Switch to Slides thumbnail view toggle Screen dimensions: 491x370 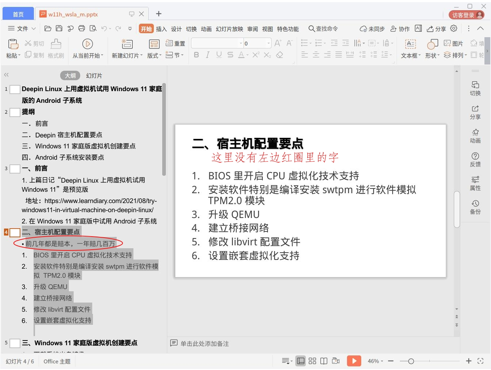click(94, 75)
